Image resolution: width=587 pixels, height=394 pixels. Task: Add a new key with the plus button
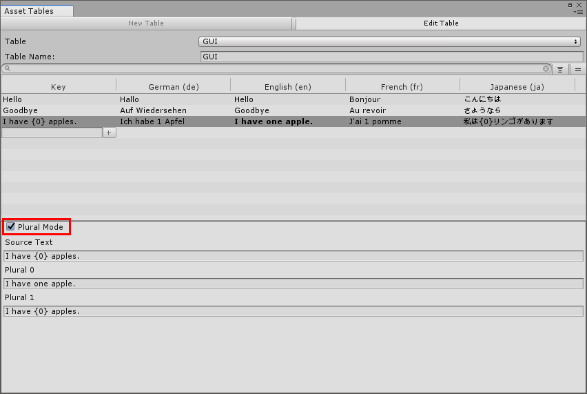110,132
